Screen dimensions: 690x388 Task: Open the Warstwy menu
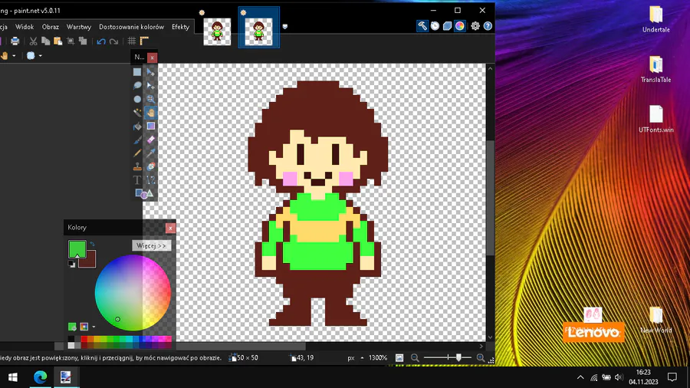point(79,27)
